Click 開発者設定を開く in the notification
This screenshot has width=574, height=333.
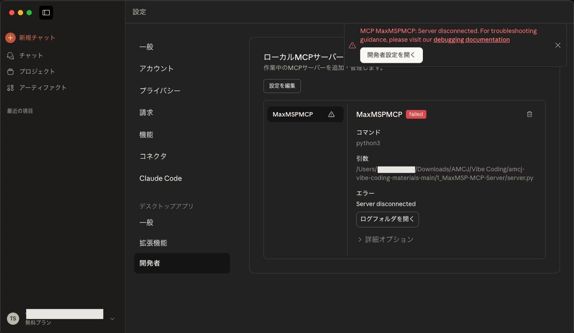pos(391,55)
